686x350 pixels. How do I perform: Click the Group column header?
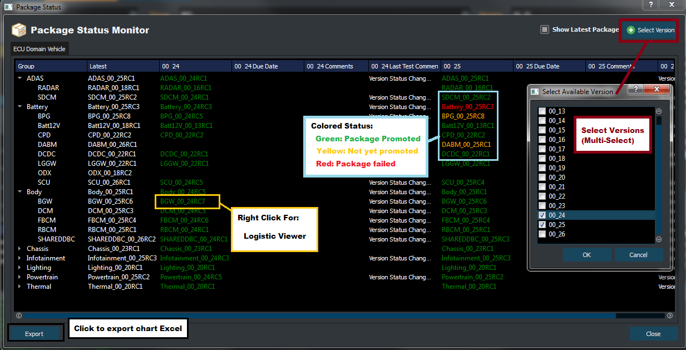(x=51, y=66)
